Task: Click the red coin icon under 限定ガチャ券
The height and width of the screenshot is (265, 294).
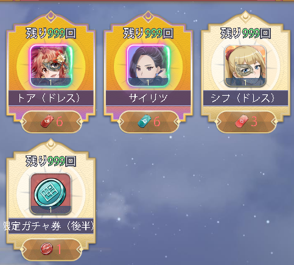Action: click(x=47, y=249)
